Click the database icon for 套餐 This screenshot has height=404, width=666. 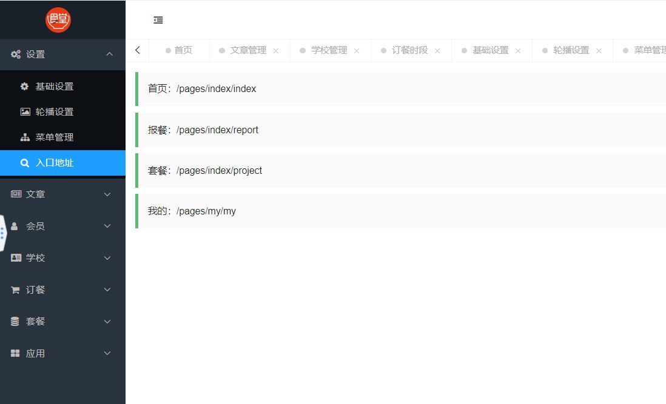(15, 322)
